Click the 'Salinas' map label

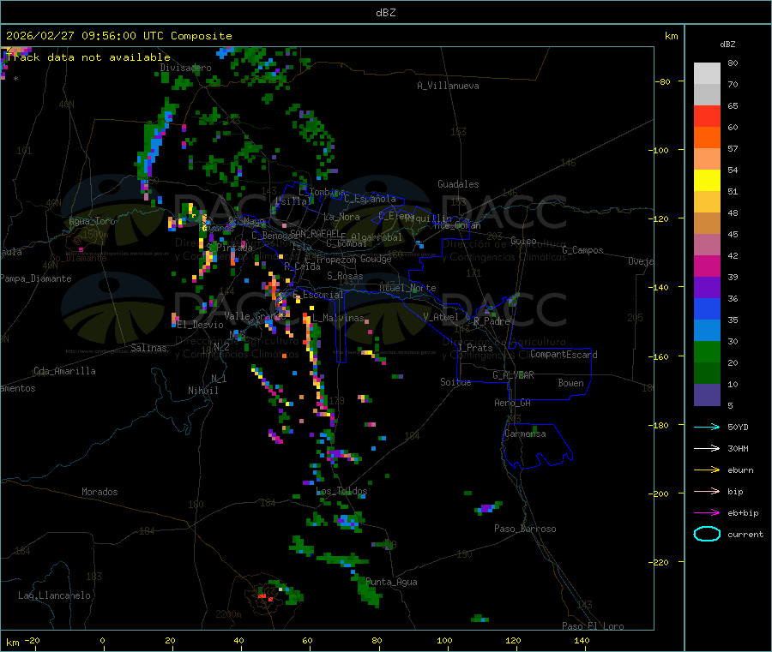tap(148, 348)
